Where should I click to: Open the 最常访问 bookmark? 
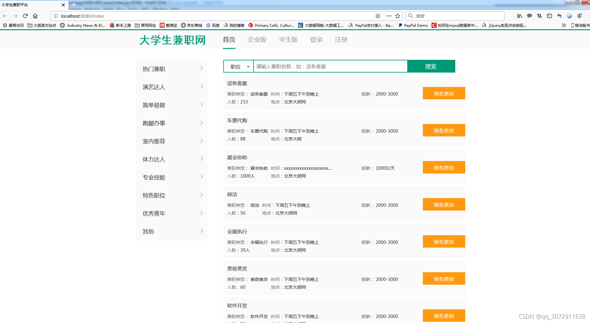point(13,25)
